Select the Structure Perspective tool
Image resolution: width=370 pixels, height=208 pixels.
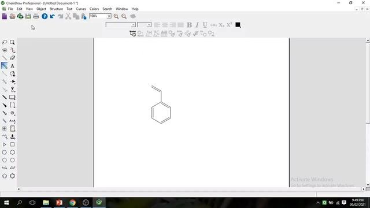coord(5,50)
